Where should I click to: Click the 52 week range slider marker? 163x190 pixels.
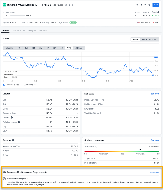coord(18,15)
